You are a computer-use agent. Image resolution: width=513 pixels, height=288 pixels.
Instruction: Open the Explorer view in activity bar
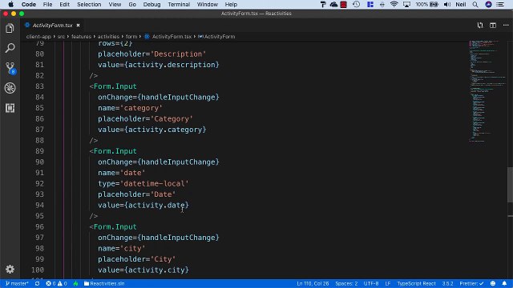(10, 29)
